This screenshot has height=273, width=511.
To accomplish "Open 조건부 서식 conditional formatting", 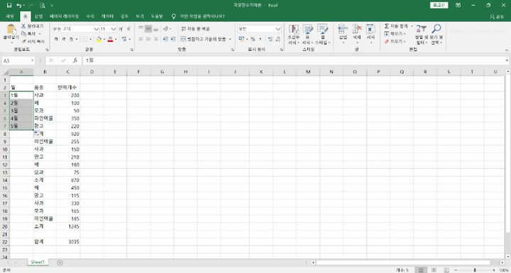I will tap(294, 34).
